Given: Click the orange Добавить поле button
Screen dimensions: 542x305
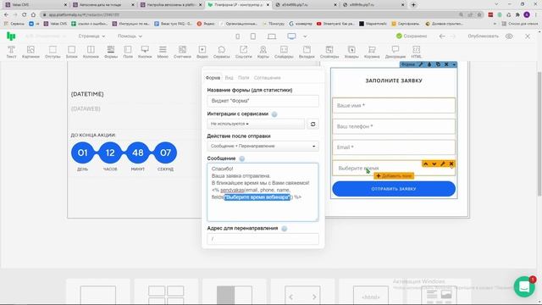Looking at the screenshot, I should (394, 176).
